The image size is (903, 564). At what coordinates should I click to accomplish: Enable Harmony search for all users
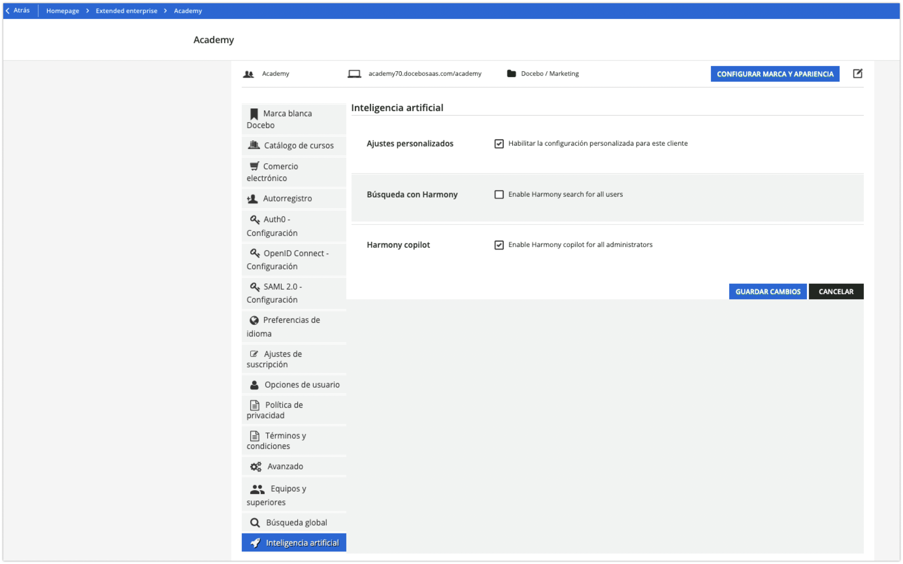(499, 194)
